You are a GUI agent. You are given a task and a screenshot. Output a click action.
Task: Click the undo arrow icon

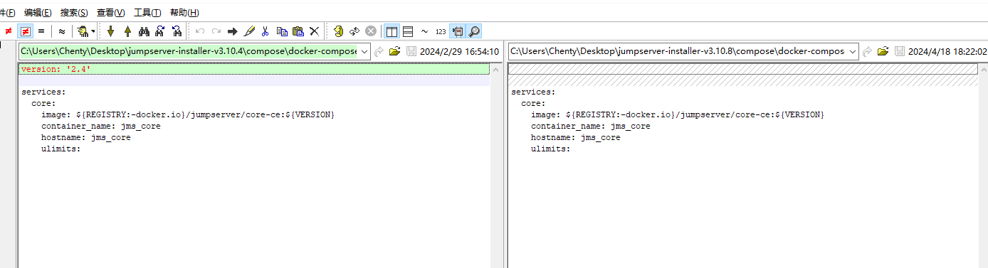(200, 31)
